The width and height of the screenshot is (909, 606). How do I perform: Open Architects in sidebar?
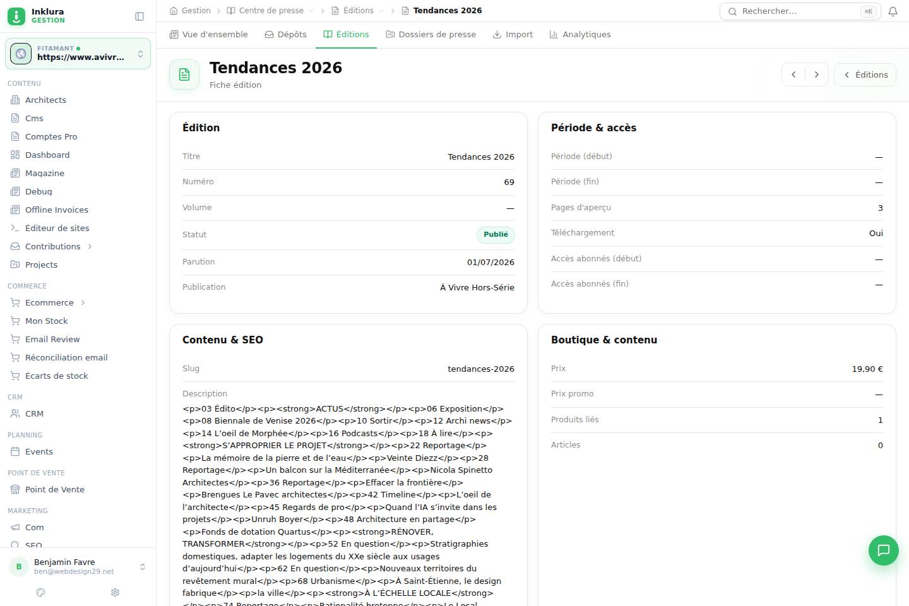(x=45, y=100)
